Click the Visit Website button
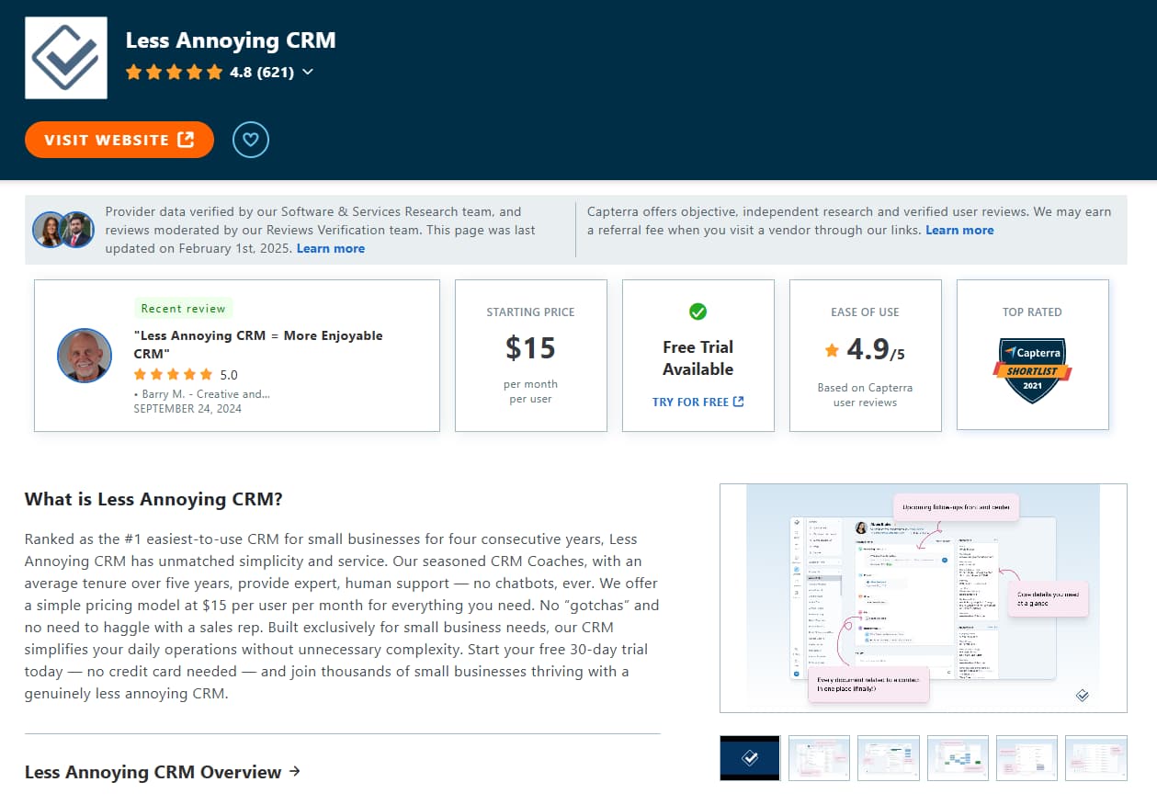The width and height of the screenshot is (1157, 805). click(119, 140)
